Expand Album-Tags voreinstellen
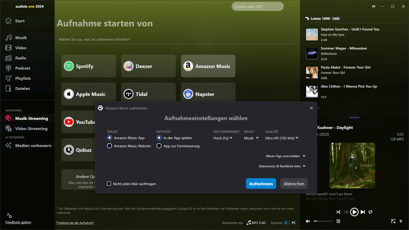Viewport: 409px width, 230px height. pos(286,156)
